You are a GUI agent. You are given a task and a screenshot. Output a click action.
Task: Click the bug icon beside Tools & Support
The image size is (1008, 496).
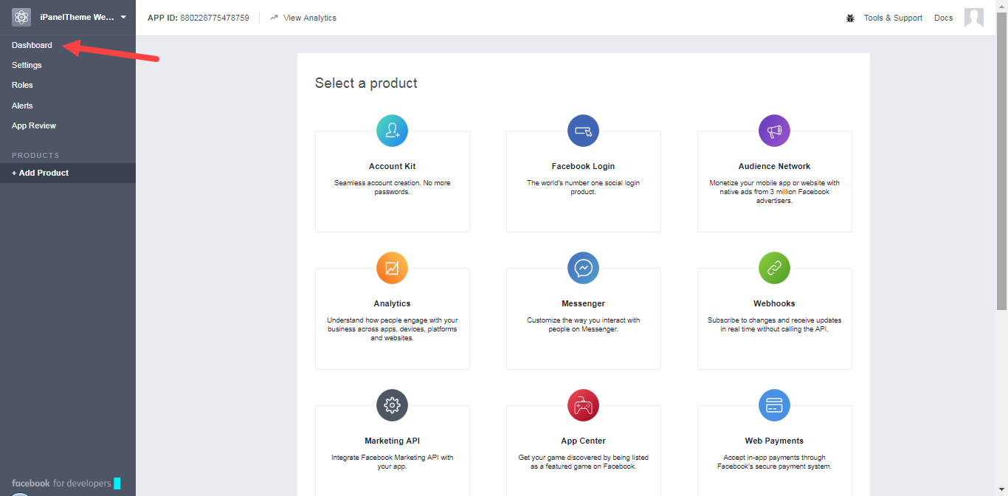(x=850, y=18)
